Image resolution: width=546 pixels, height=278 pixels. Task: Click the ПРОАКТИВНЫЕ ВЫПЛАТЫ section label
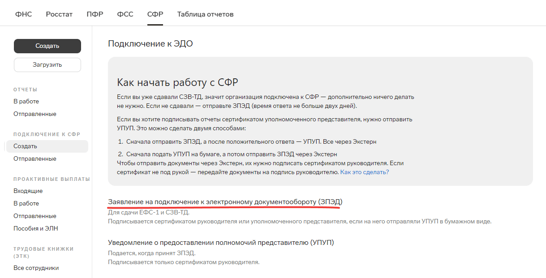(x=52, y=179)
